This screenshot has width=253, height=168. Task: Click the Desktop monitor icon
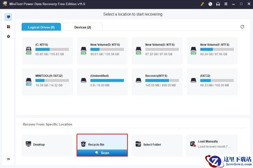29,144
